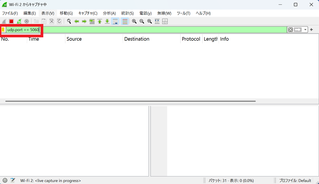Open the 統計(S) menu
Image resolution: width=319 pixels, height=184 pixels.
coord(127,13)
